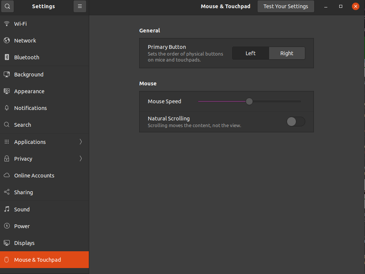Click the search magnifier icon in the header
365x274 pixels.
[7, 6]
